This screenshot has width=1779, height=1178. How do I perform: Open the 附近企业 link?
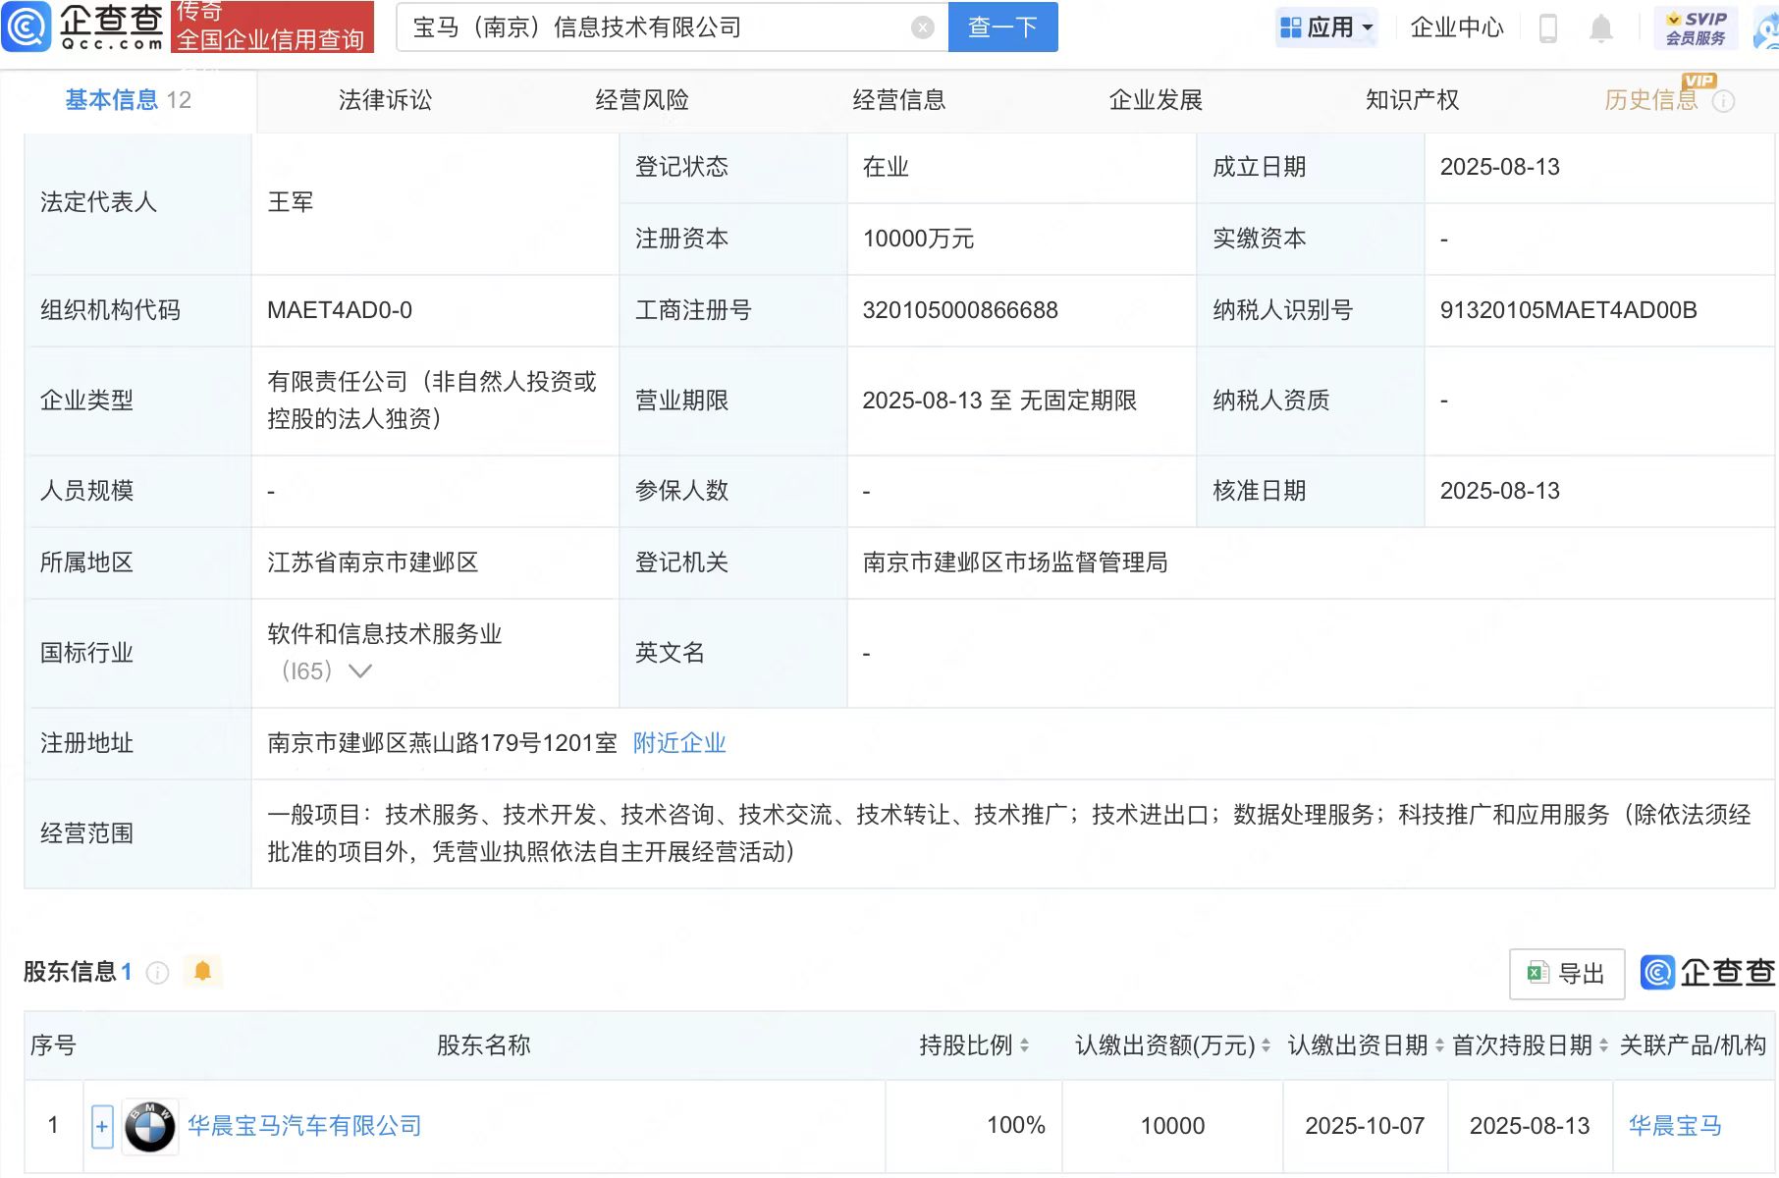coord(678,743)
